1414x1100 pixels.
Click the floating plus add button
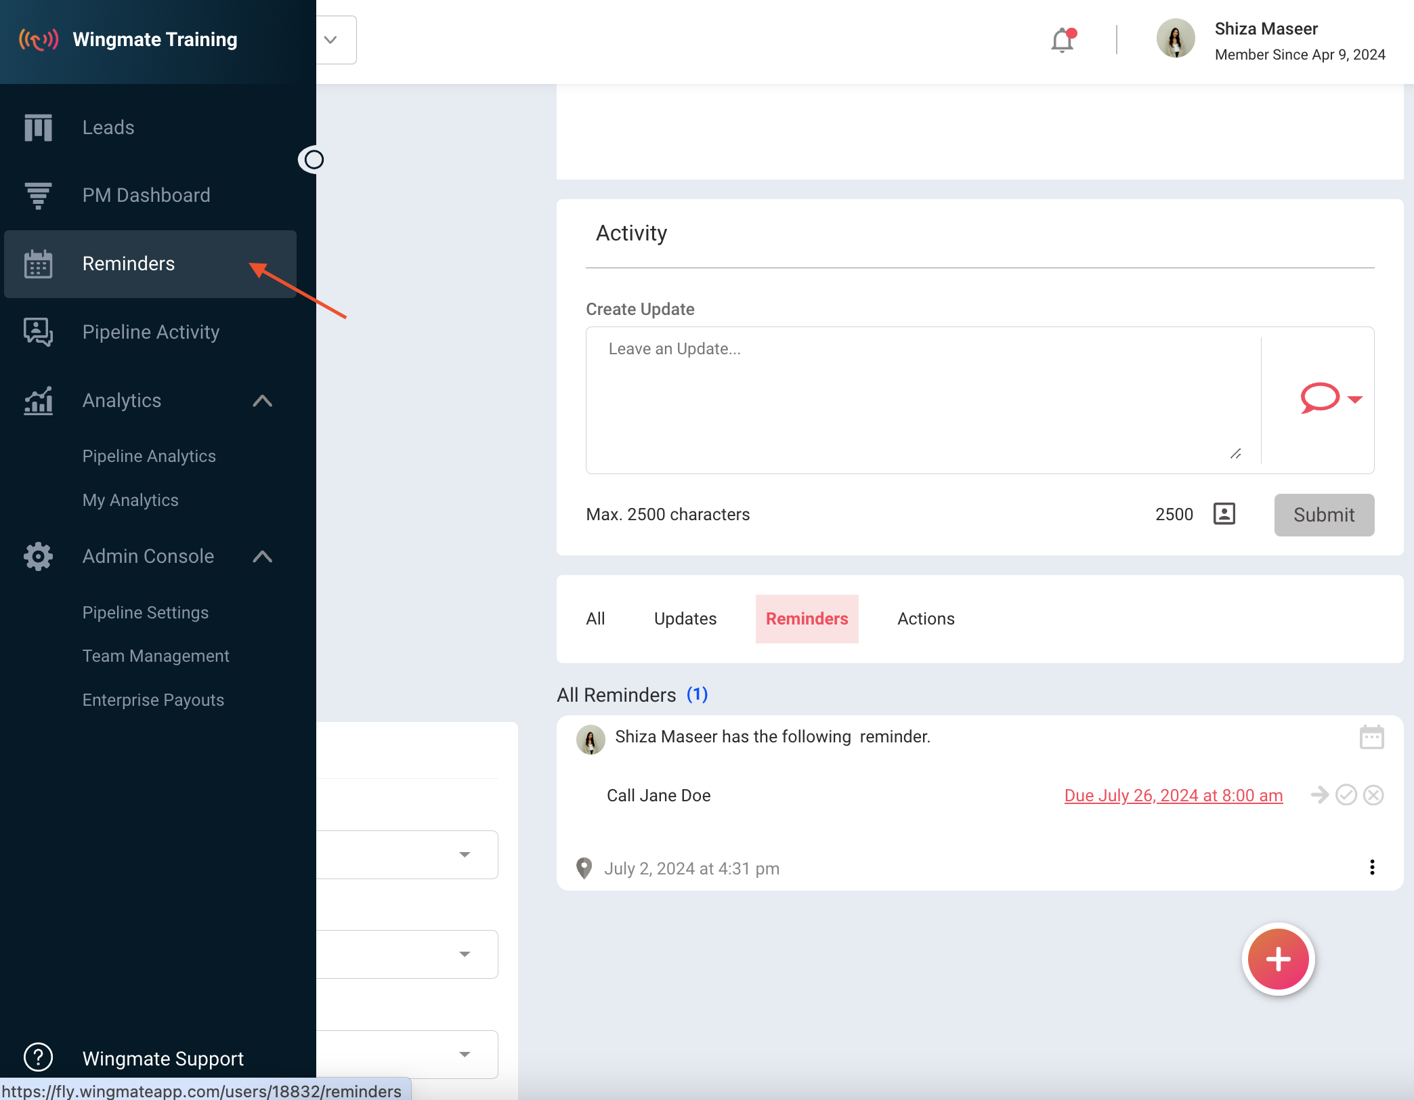coord(1279,959)
